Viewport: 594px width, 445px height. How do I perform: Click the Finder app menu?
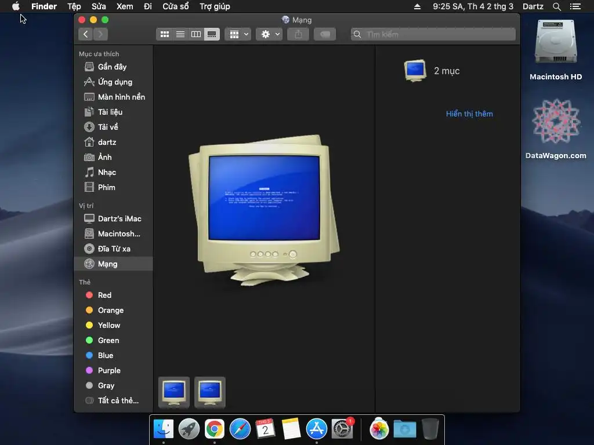[x=44, y=6]
